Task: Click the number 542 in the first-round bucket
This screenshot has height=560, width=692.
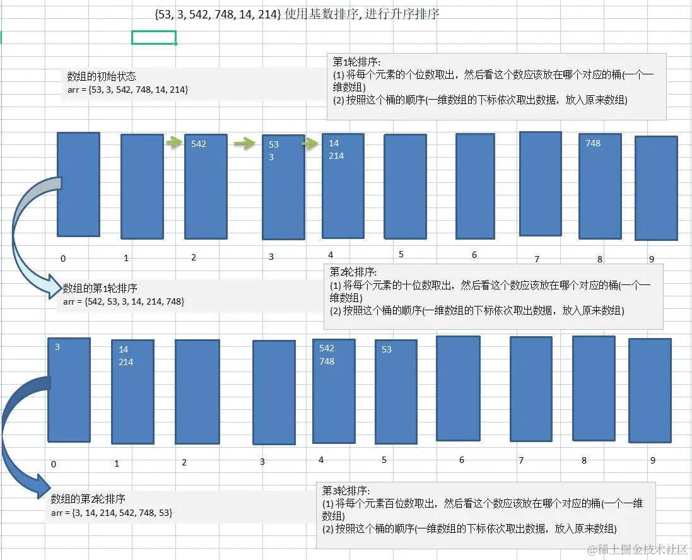Action: 199,144
